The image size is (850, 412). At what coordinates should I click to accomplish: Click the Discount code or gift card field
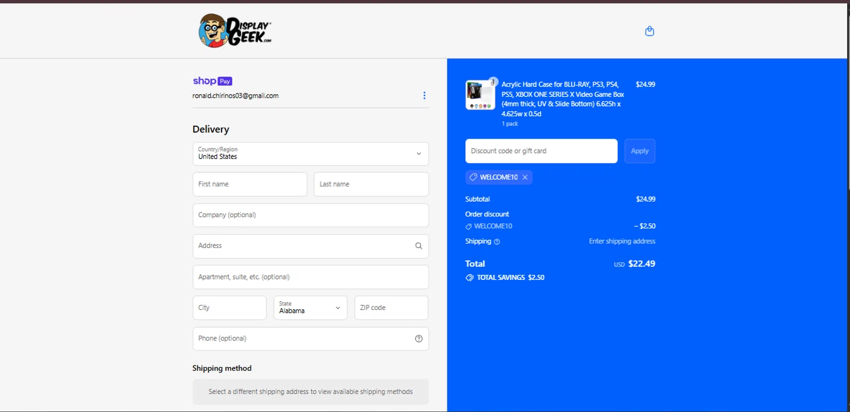(541, 151)
